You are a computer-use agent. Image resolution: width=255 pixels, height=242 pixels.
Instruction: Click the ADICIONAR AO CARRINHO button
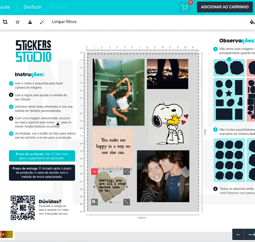(225, 7)
